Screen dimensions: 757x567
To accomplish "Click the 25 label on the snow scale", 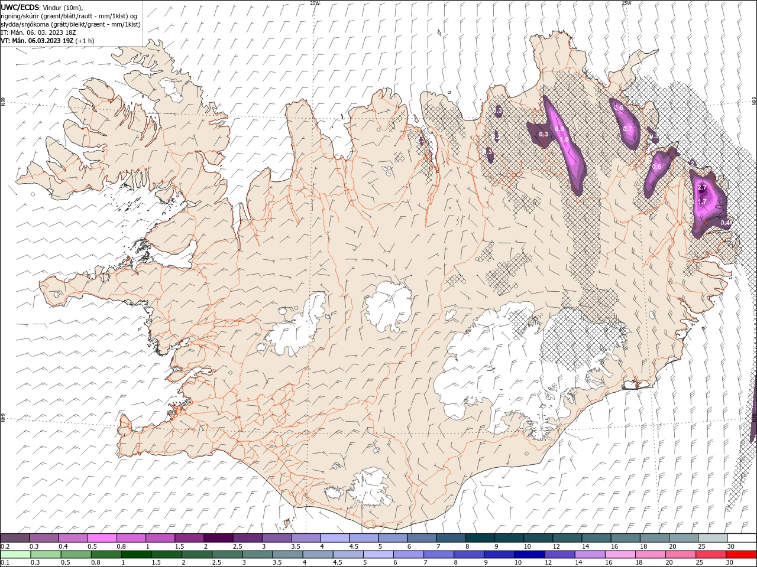I will point(701,546).
